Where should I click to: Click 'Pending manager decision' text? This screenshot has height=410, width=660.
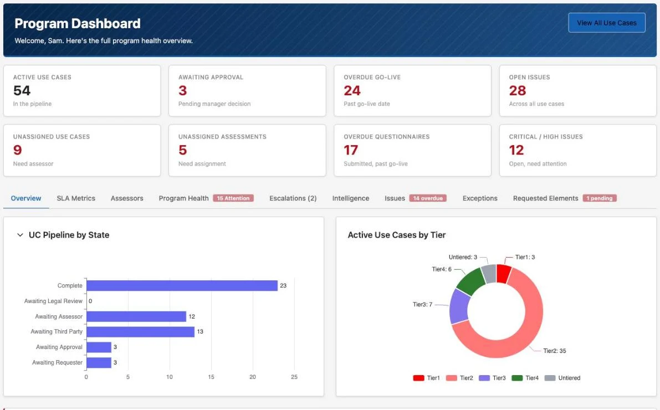[214, 104]
